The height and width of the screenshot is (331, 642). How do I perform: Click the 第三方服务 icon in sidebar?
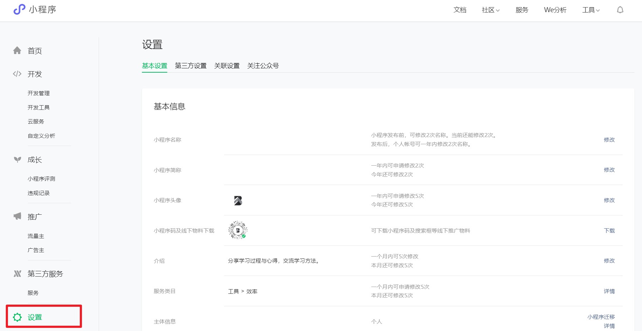(17, 274)
